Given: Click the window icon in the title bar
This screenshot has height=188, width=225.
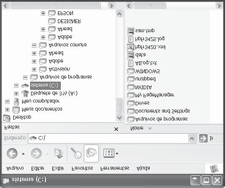Looking at the screenshot, I should (7, 180).
